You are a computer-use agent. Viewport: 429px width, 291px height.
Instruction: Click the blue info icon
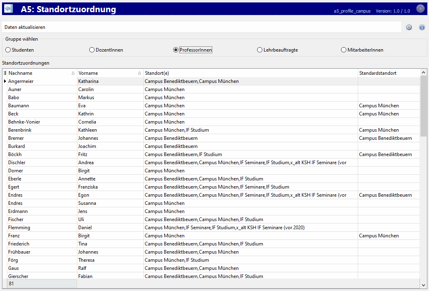[422, 27]
